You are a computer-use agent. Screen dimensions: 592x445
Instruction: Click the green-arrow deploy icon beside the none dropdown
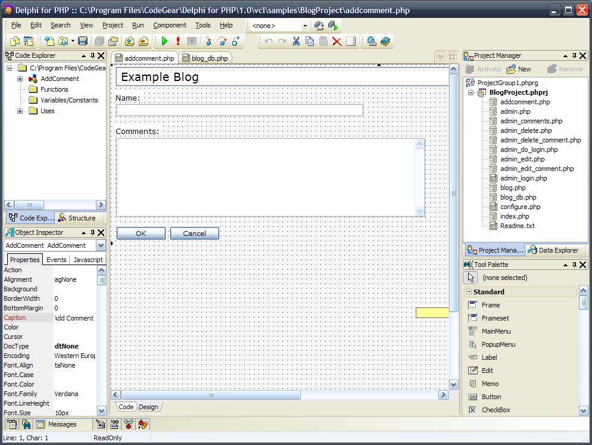pos(332,26)
